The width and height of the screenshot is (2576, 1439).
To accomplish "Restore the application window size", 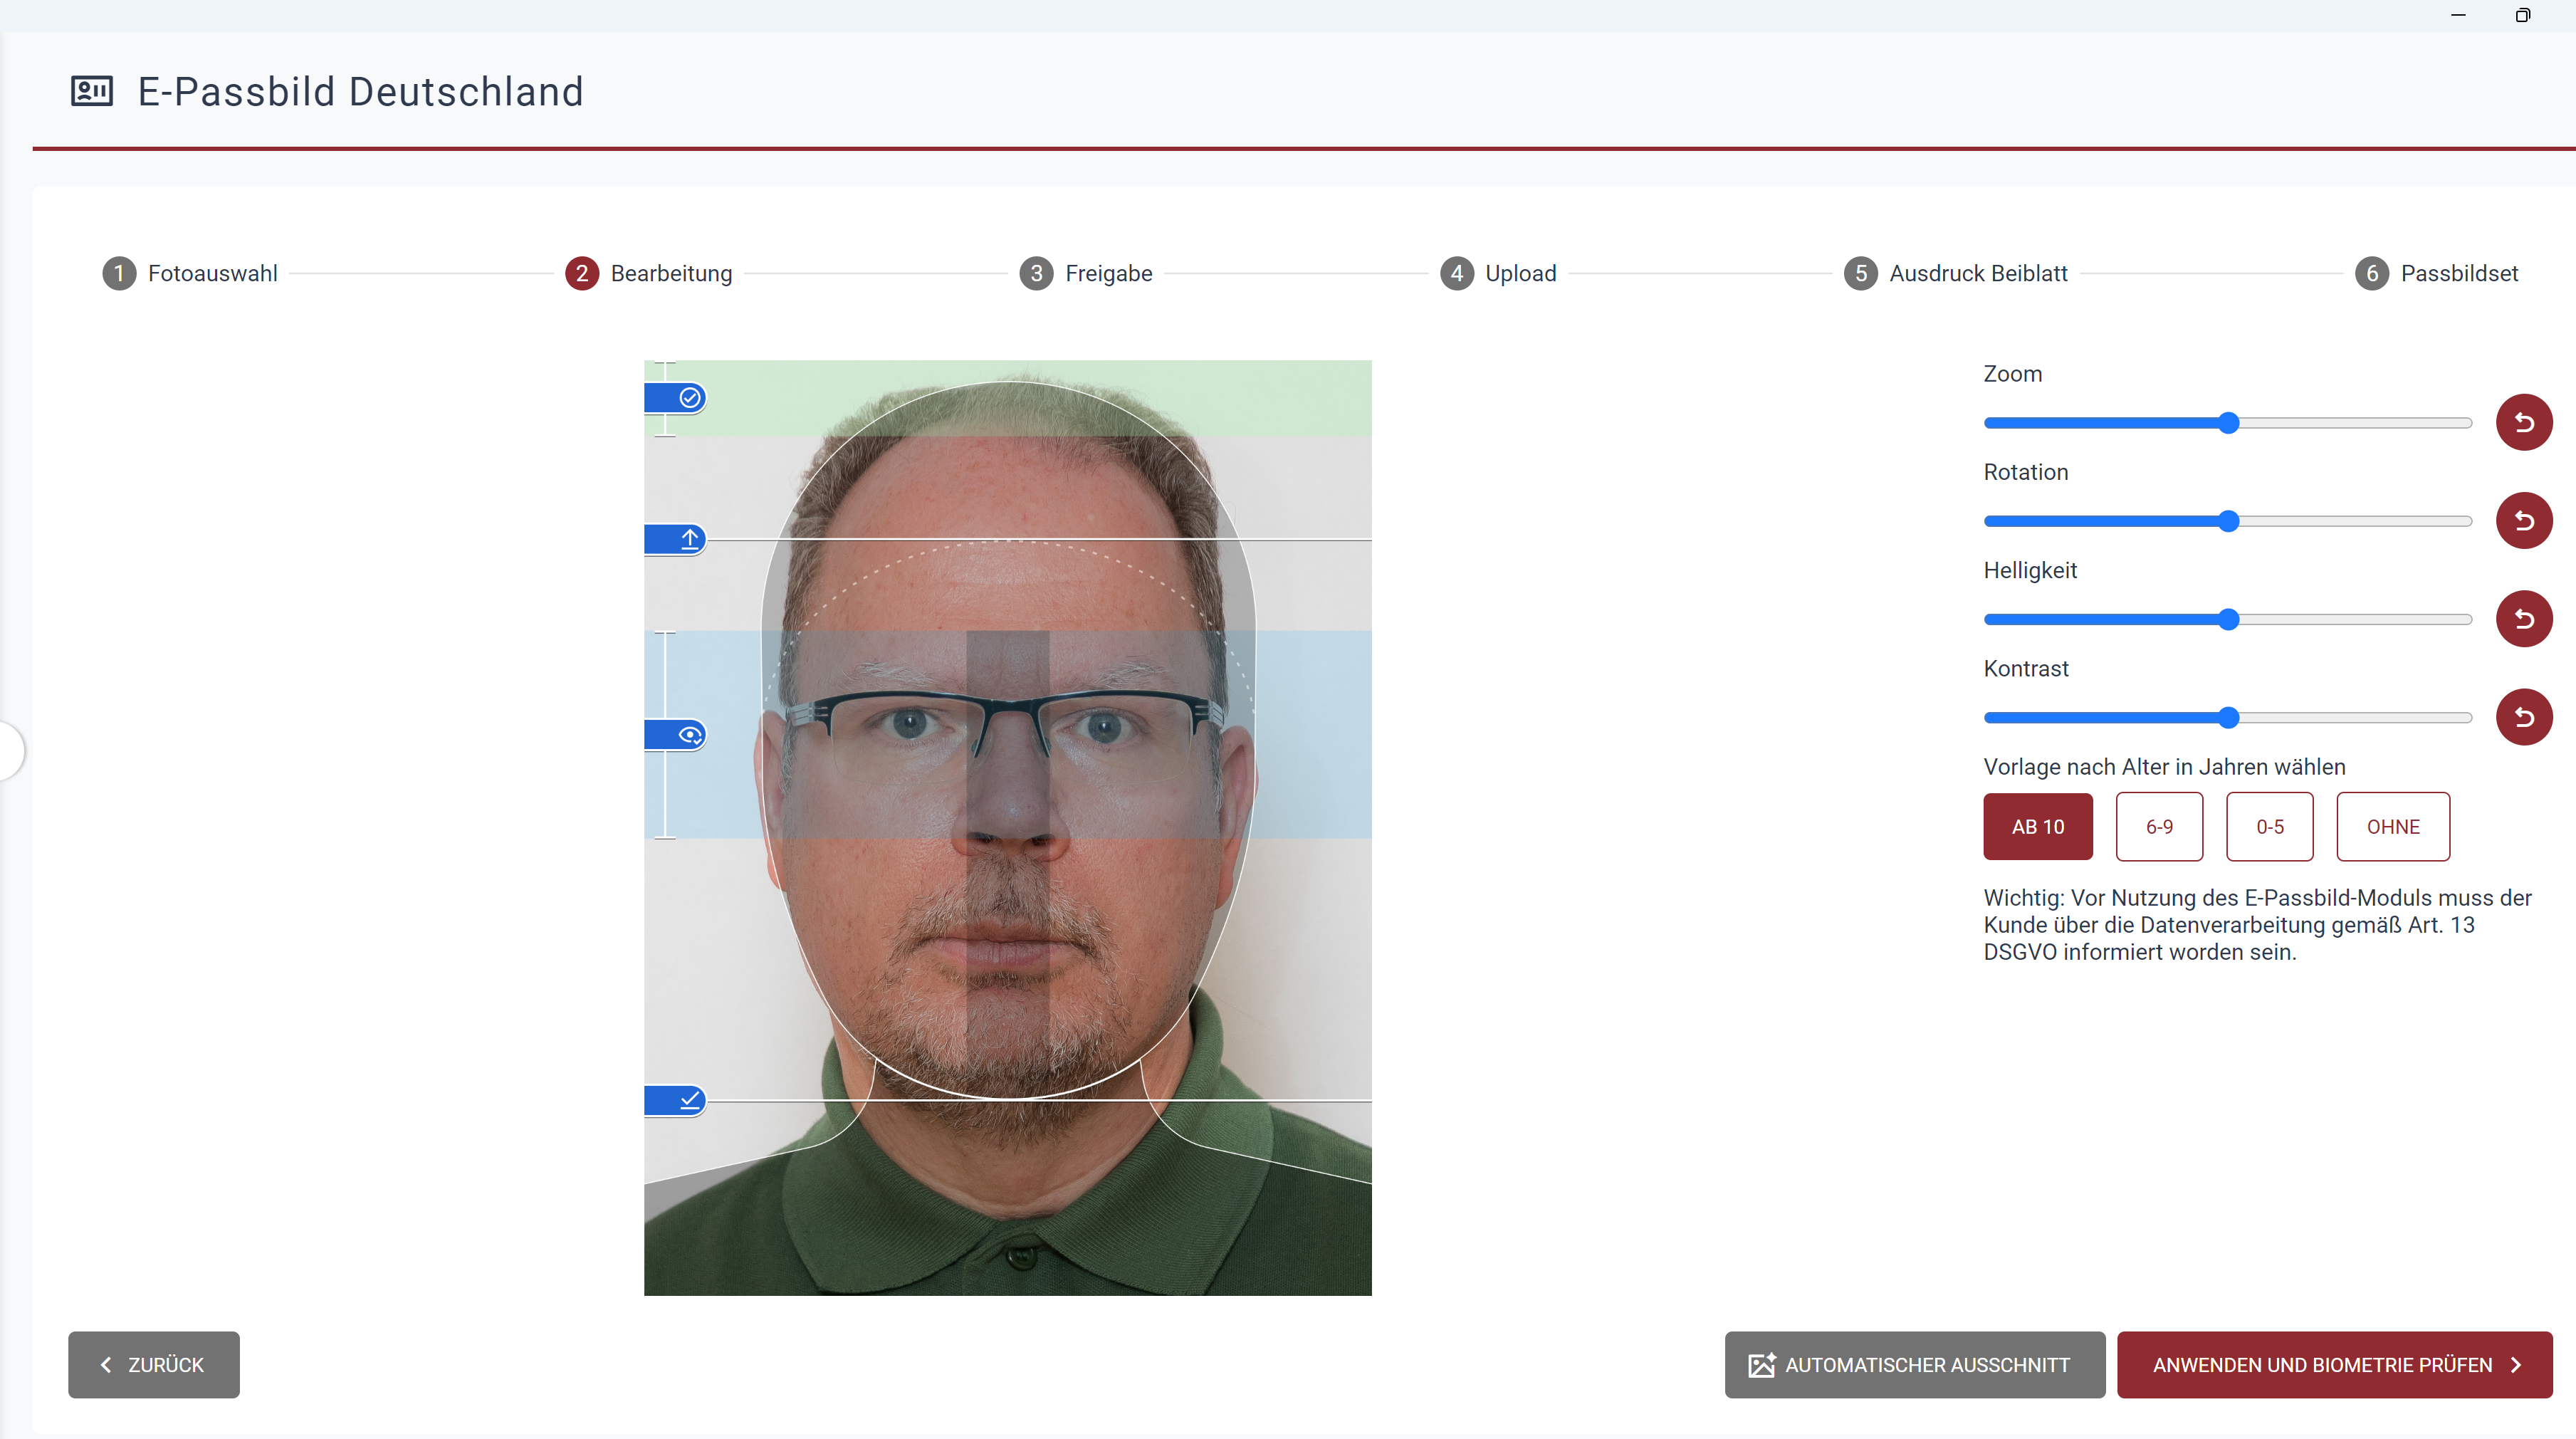I will 2523,15.
